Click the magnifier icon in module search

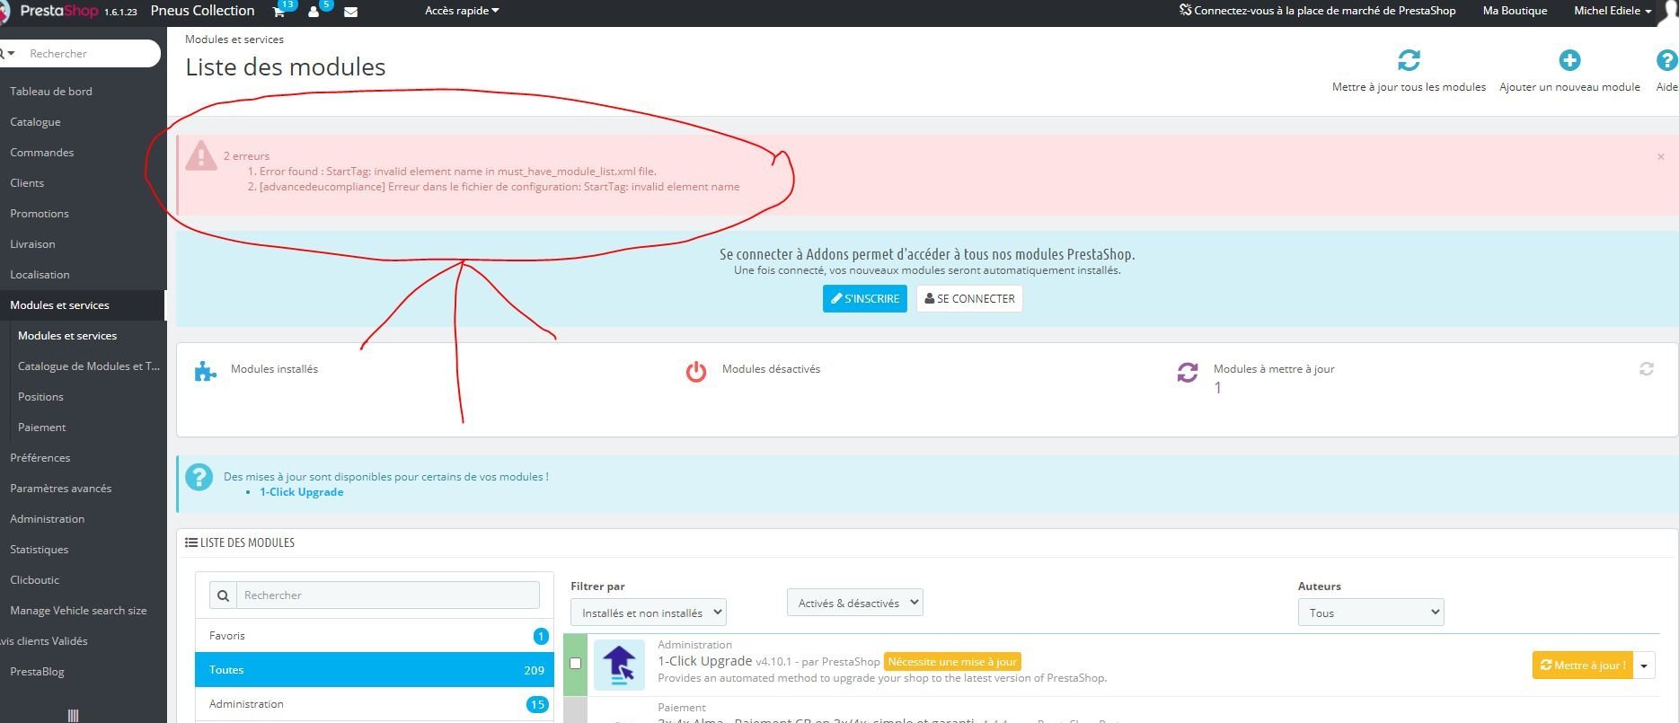point(223,595)
